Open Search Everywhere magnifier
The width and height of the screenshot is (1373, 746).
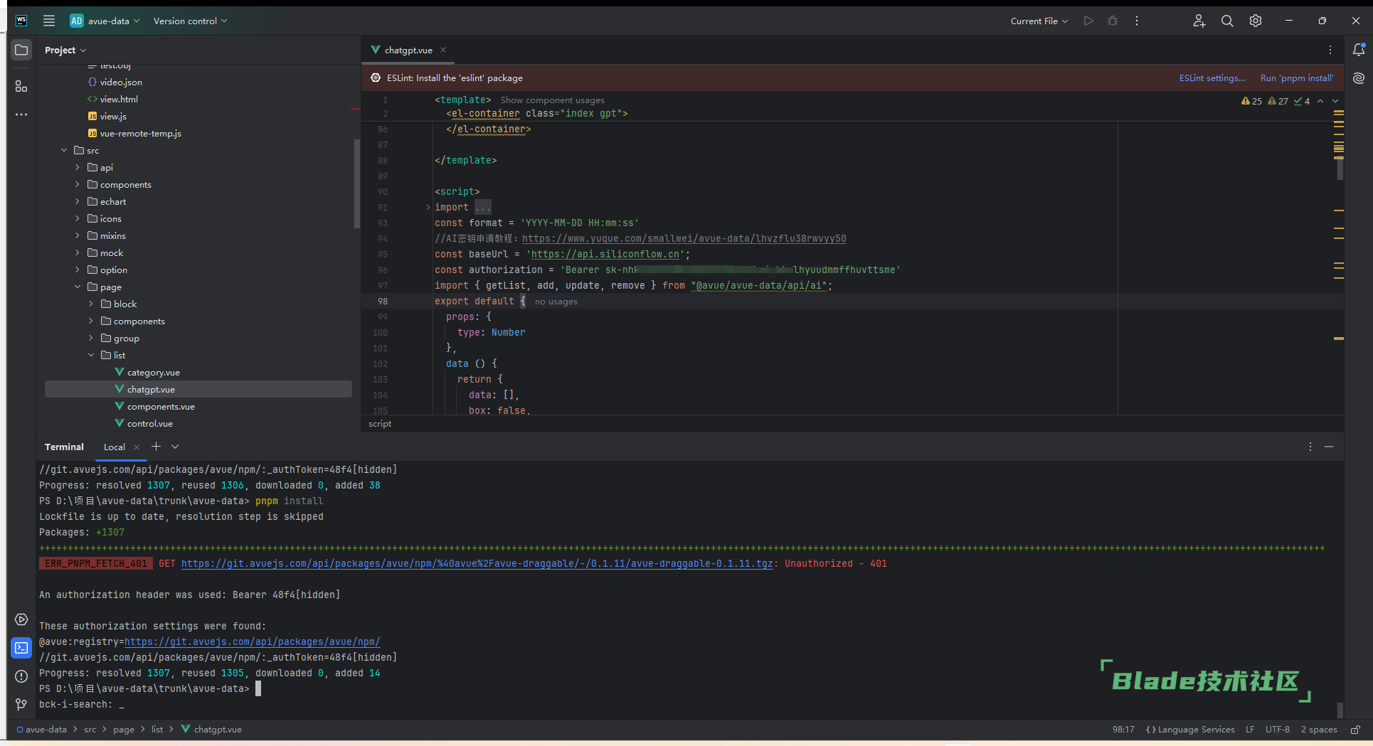point(1227,21)
